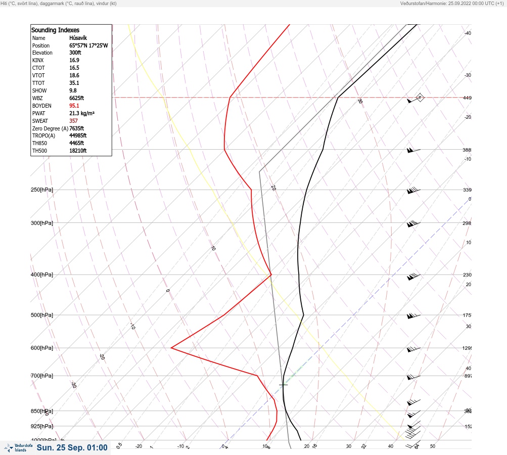The height and width of the screenshot is (455, 507).
Task: Click the wind barb at 850 hPa level
Action: point(413,414)
